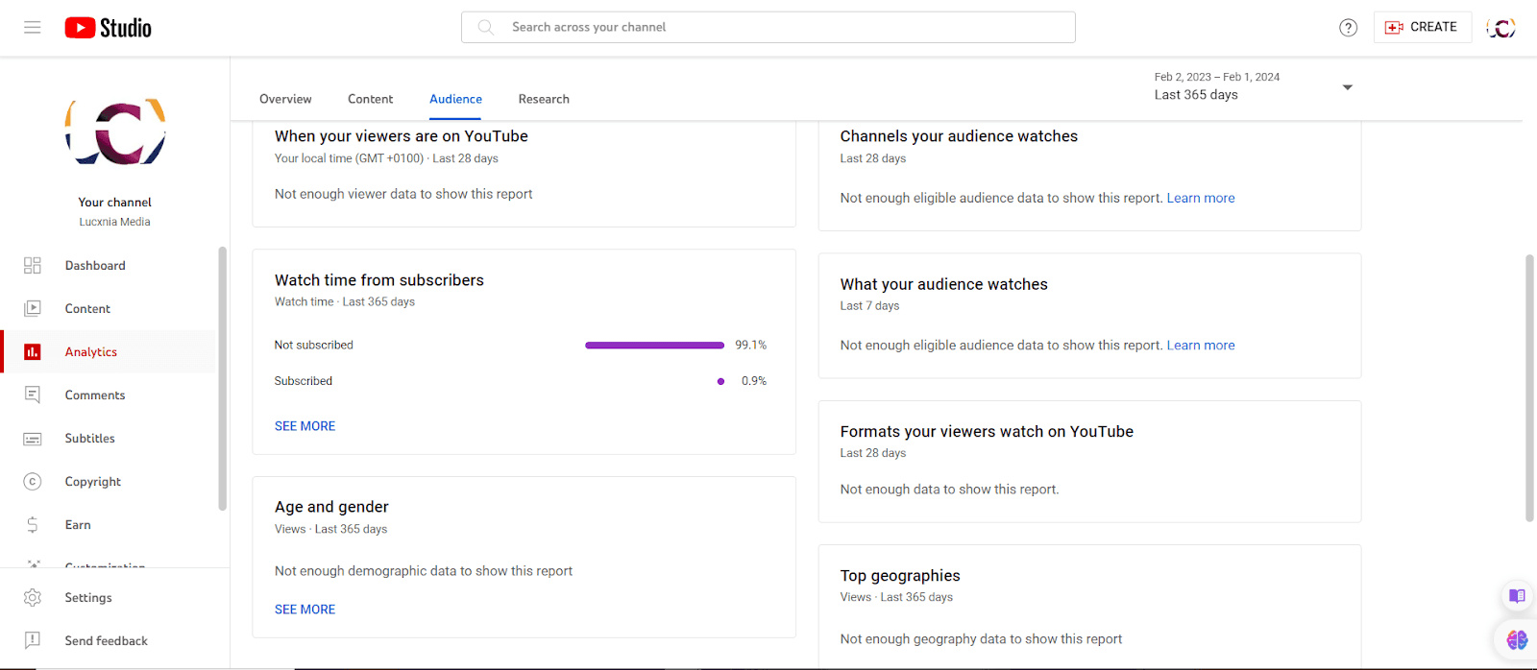This screenshot has width=1537, height=670.
Task: Click the main page scrollbar
Action: pyautogui.click(x=1529, y=388)
